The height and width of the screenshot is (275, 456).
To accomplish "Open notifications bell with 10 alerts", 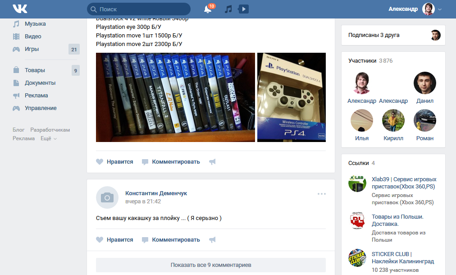I will coord(208,9).
